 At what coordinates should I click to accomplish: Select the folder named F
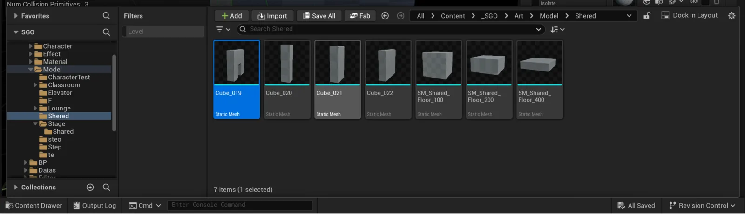(45, 100)
